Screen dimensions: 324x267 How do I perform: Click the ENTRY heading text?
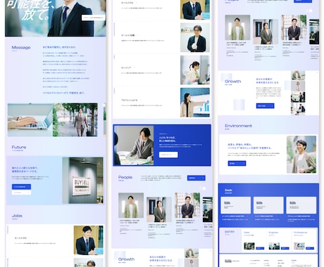point(230,232)
